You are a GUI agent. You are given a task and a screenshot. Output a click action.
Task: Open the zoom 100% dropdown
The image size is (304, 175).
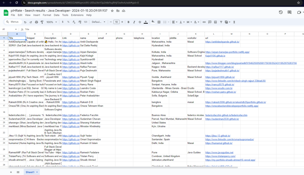coord(52,22)
